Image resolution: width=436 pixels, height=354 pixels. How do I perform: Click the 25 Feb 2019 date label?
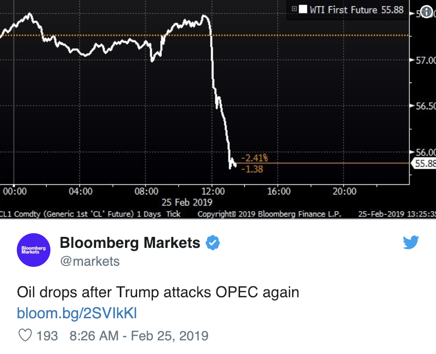tap(187, 202)
